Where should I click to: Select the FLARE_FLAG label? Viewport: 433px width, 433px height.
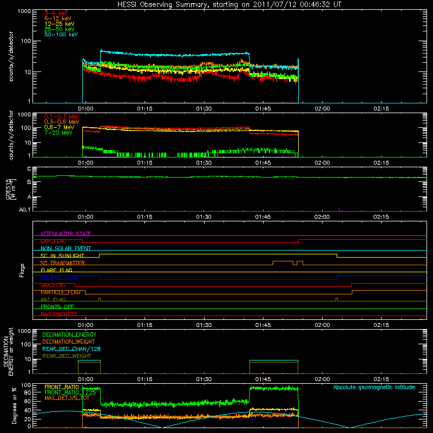(56, 270)
